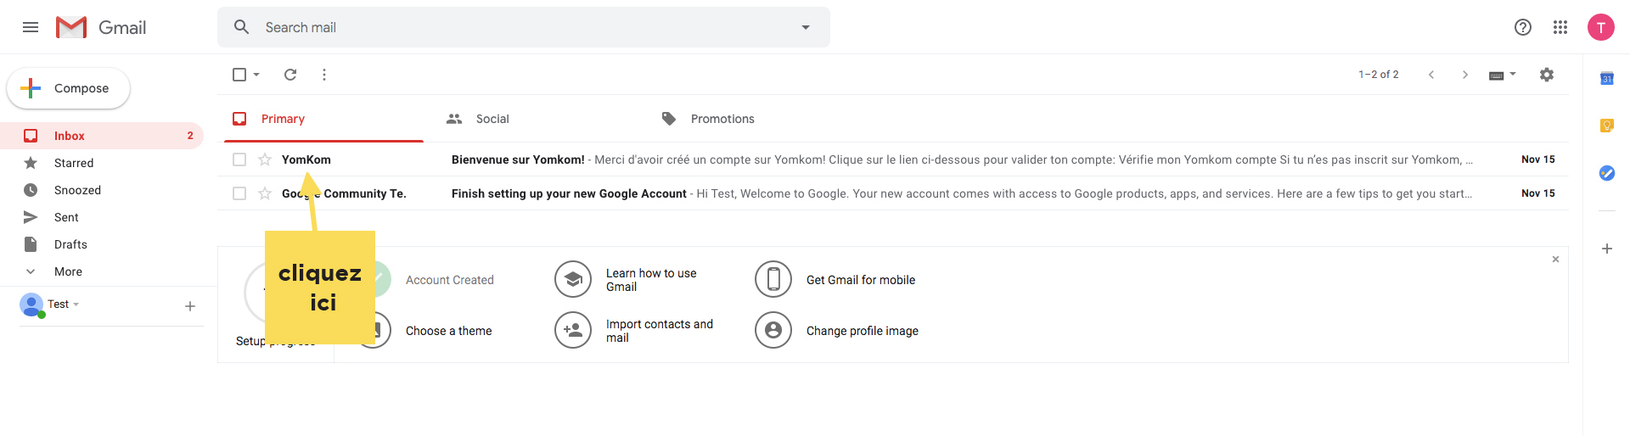Image resolution: width=1630 pixels, height=436 pixels.
Task: Dismiss the setup progress card
Action: 1555,260
